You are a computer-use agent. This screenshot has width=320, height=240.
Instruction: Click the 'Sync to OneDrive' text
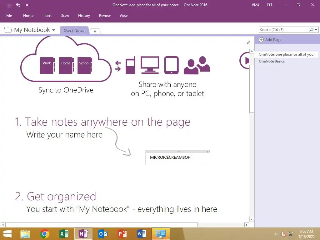click(66, 90)
